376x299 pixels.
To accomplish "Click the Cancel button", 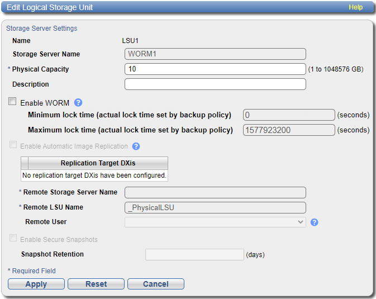I will pyautogui.click(x=155, y=284).
